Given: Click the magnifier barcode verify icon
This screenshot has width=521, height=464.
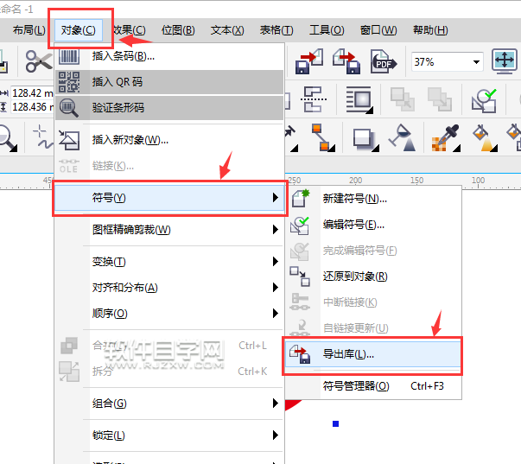Looking at the screenshot, I should coord(69,108).
